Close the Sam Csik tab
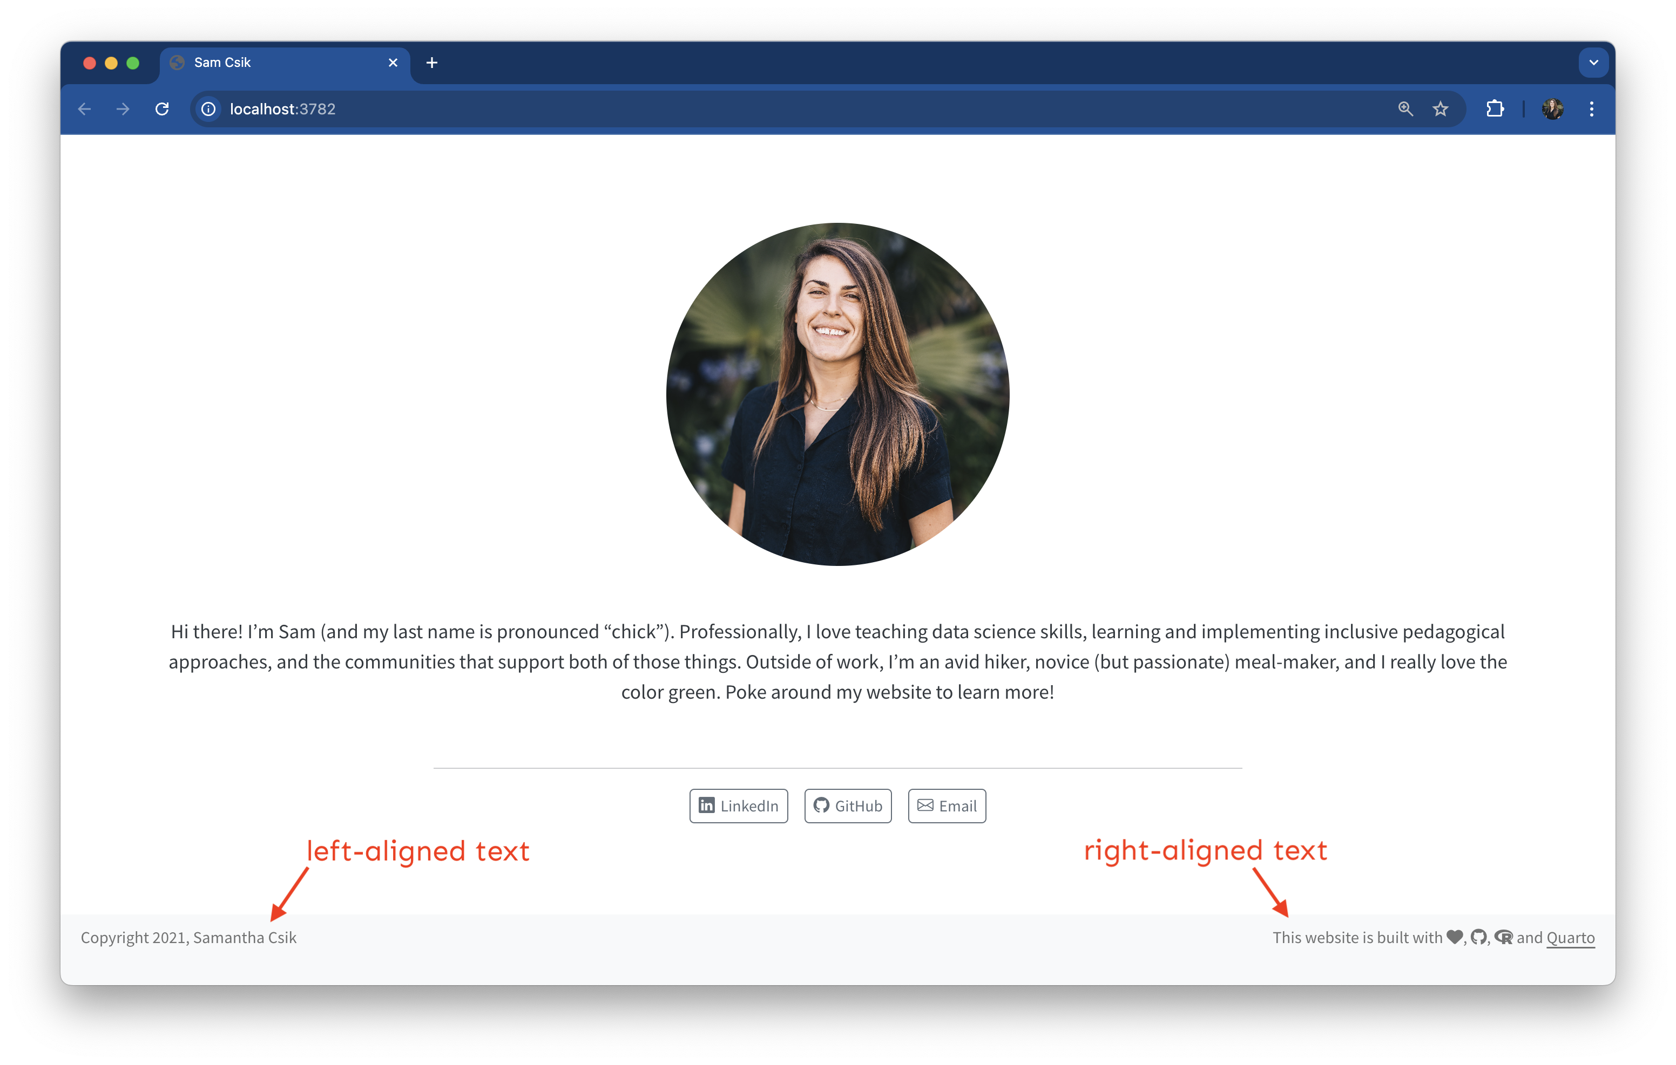1676x1065 pixels. [x=393, y=63]
